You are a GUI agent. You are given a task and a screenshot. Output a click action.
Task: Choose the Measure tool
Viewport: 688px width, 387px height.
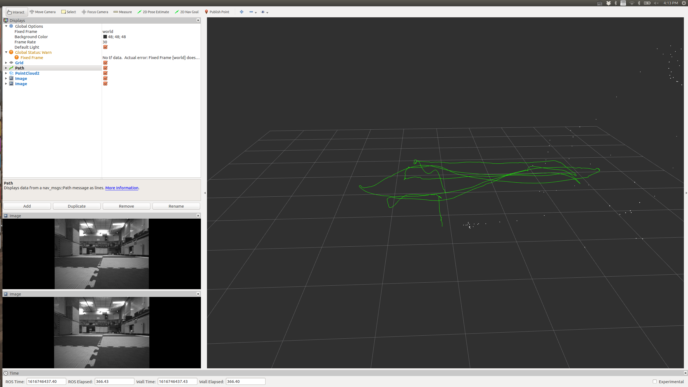(x=123, y=12)
